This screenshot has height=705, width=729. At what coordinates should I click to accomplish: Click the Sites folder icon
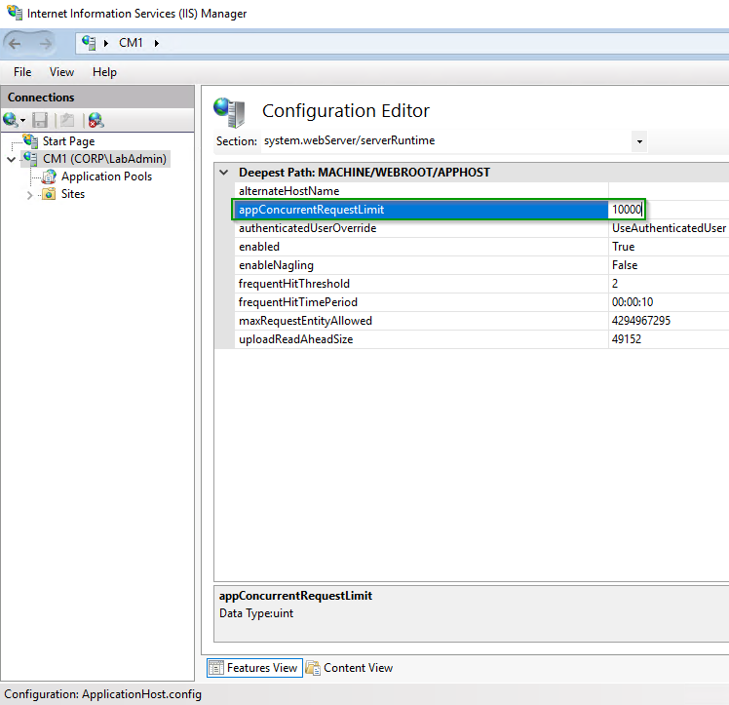tap(49, 194)
